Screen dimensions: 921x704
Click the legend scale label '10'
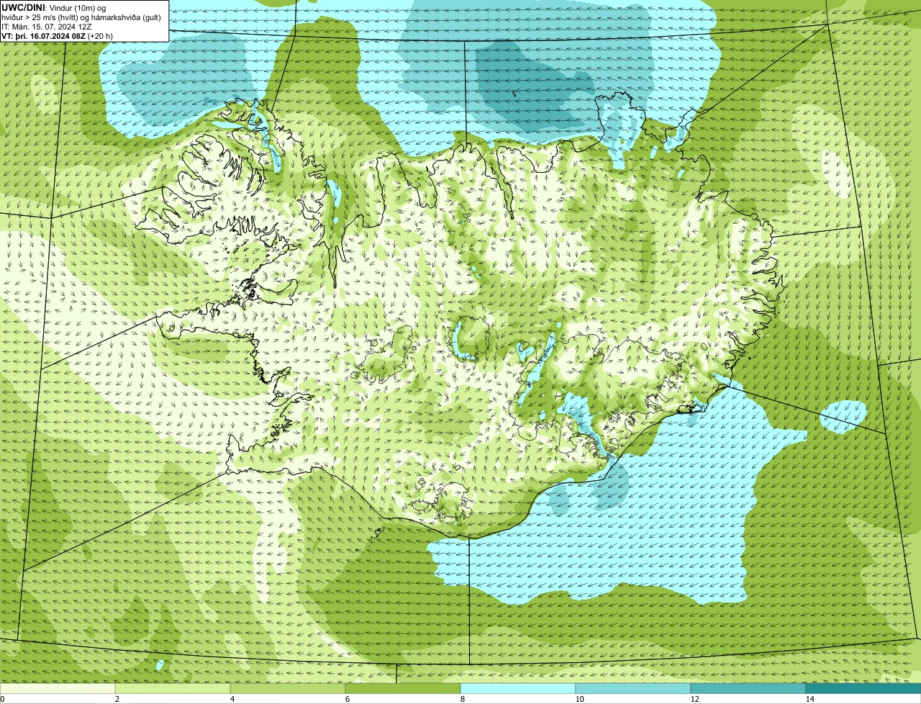click(579, 698)
